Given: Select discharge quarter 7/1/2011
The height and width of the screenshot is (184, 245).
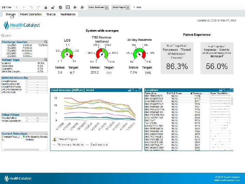Looking at the screenshot, I should coord(43,45).
